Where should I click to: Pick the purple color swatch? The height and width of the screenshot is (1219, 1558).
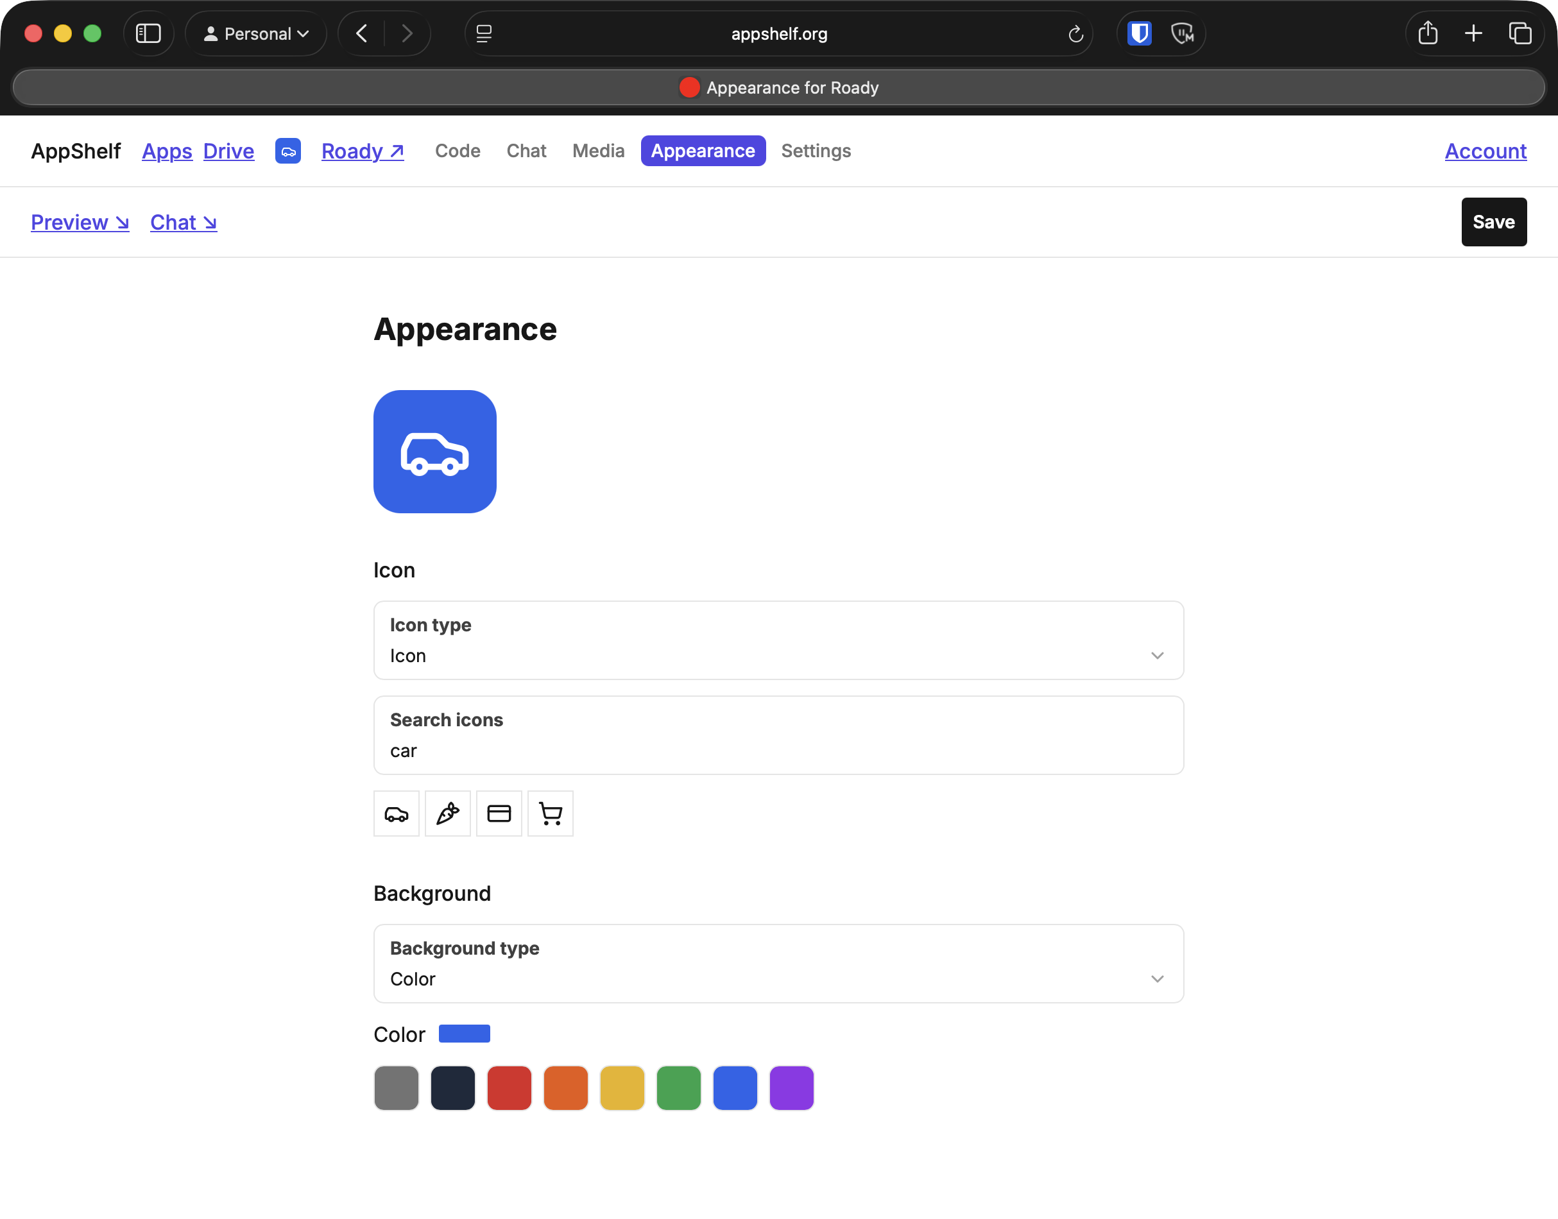(x=791, y=1087)
